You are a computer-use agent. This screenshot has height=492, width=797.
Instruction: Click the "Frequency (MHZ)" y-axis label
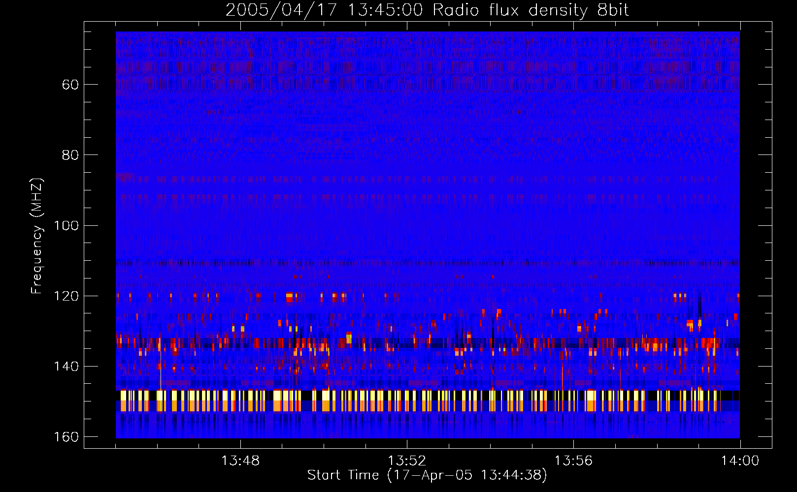37,236
